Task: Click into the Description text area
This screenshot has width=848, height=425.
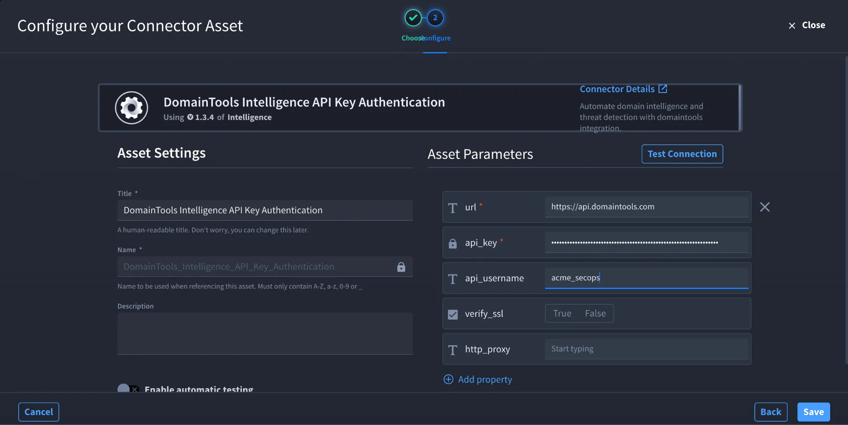Action: point(265,333)
